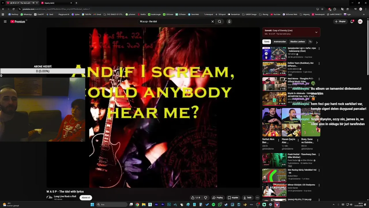Share the video with Paylaş

217,198
